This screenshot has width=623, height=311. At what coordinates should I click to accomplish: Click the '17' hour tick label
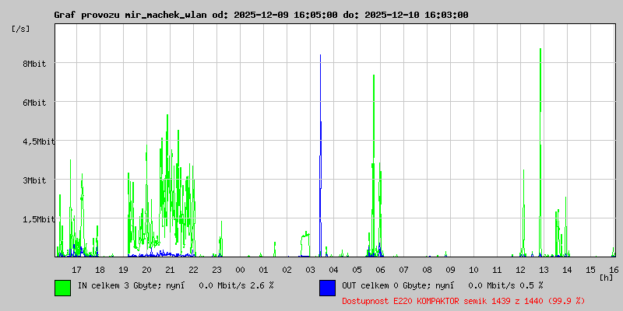(x=76, y=270)
